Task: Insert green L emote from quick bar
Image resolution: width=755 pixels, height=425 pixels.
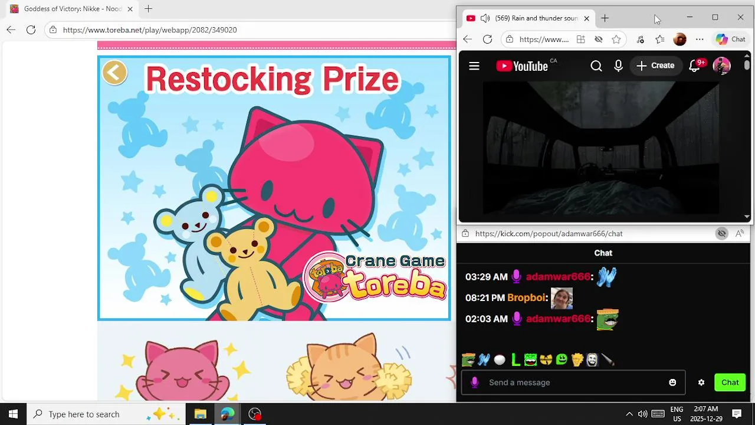Action: tap(515, 359)
